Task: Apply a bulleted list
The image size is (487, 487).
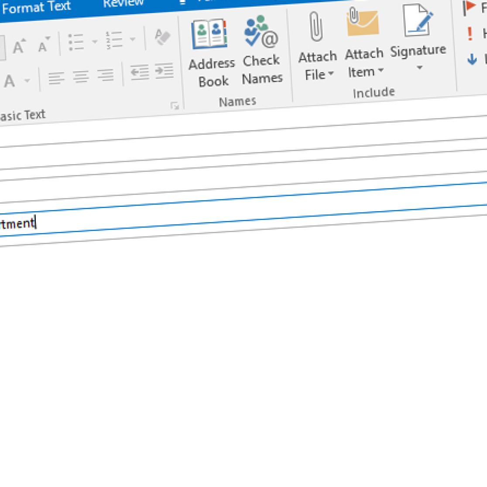Action: pyautogui.click(x=76, y=42)
